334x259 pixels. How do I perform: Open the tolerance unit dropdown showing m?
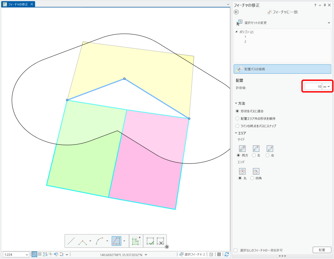tap(327, 87)
